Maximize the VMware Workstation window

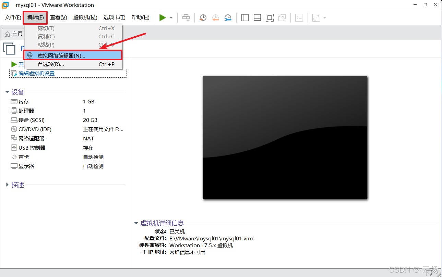426,5
